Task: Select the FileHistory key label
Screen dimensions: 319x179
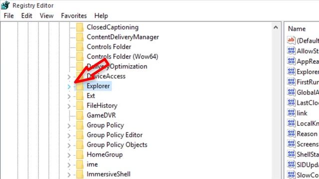Action: click(102, 105)
